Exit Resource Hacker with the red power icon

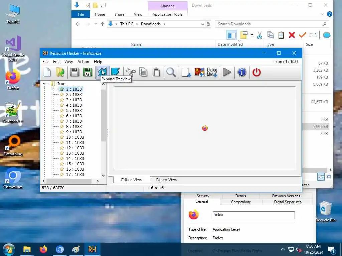pos(256,72)
